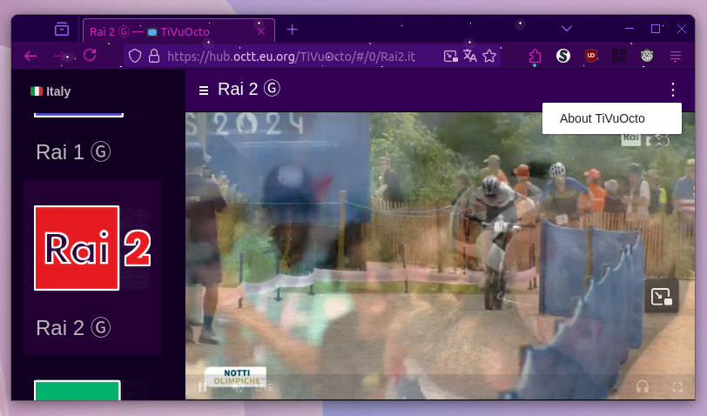Click the Italy country selector
This screenshot has width=707, height=416.
point(50,91)
